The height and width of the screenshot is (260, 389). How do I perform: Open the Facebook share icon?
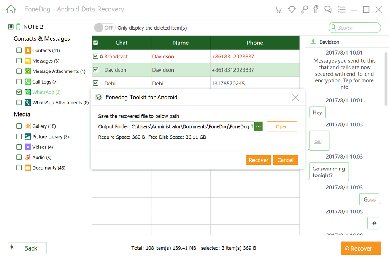pos(316,9)
